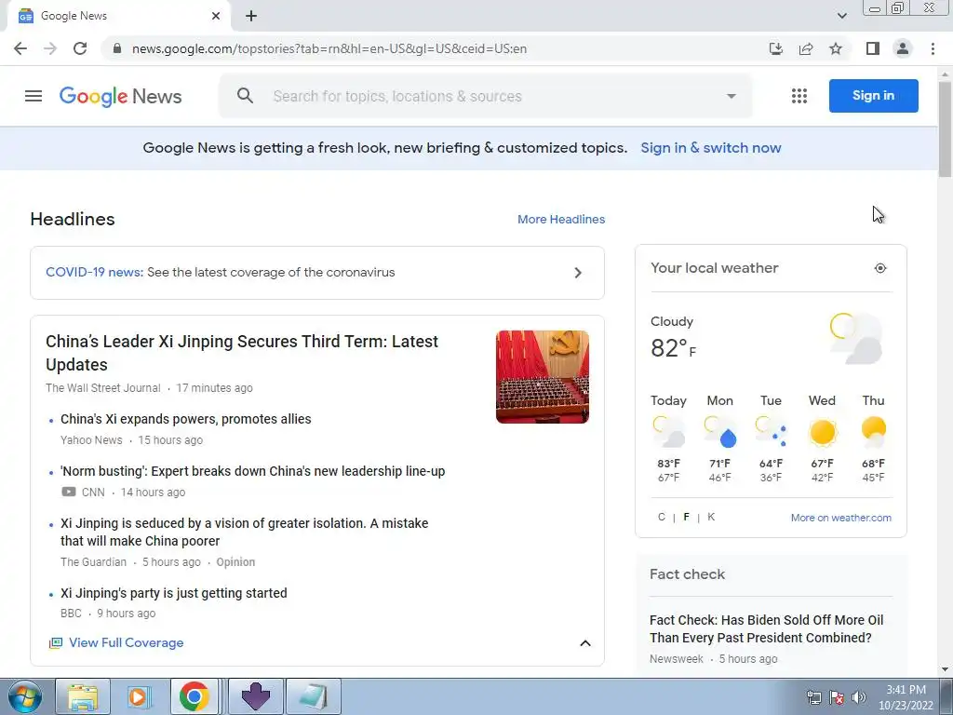Screen dimensions: 953x715
Task: Click the Google News logo
Action: (120, 96)
